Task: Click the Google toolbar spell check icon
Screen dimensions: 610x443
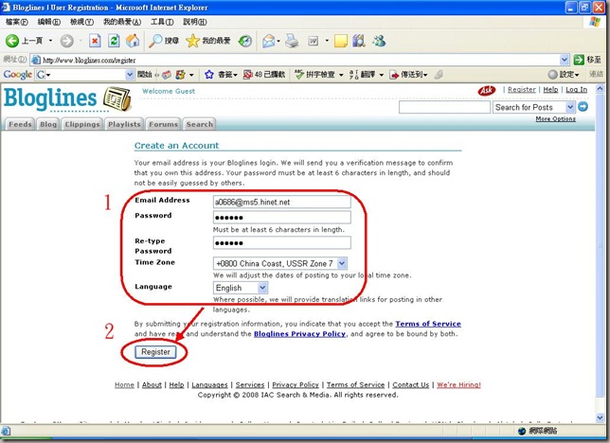Action: [298, 74]
